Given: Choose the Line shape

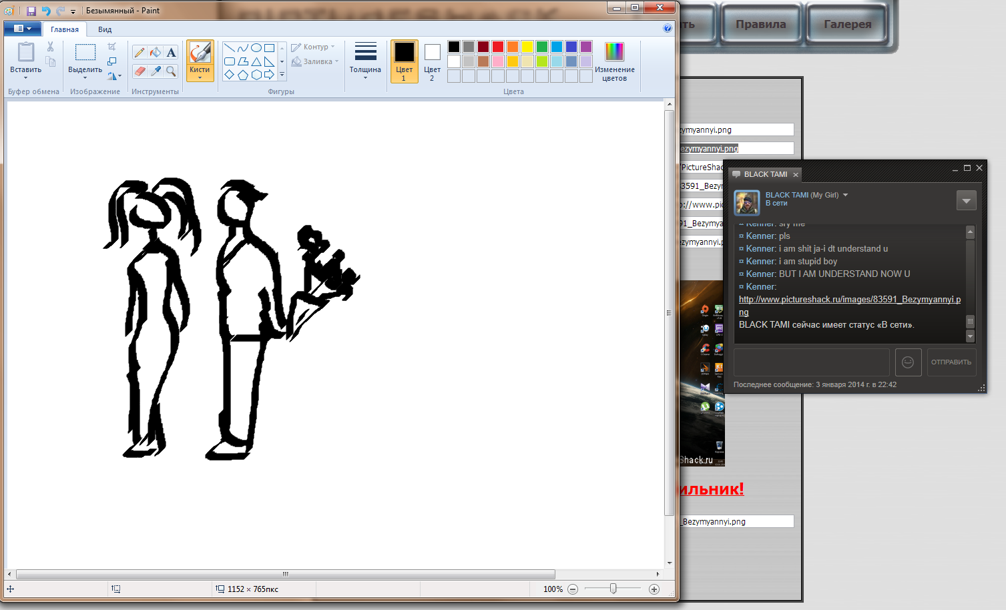Looking at the screenshot, I should point(229,48).
